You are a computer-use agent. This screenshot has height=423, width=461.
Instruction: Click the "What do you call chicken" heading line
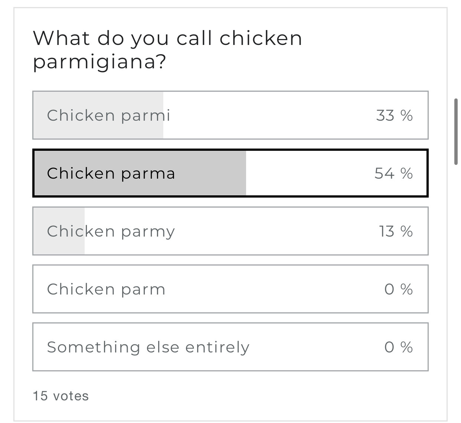click(x=167, y=38)
